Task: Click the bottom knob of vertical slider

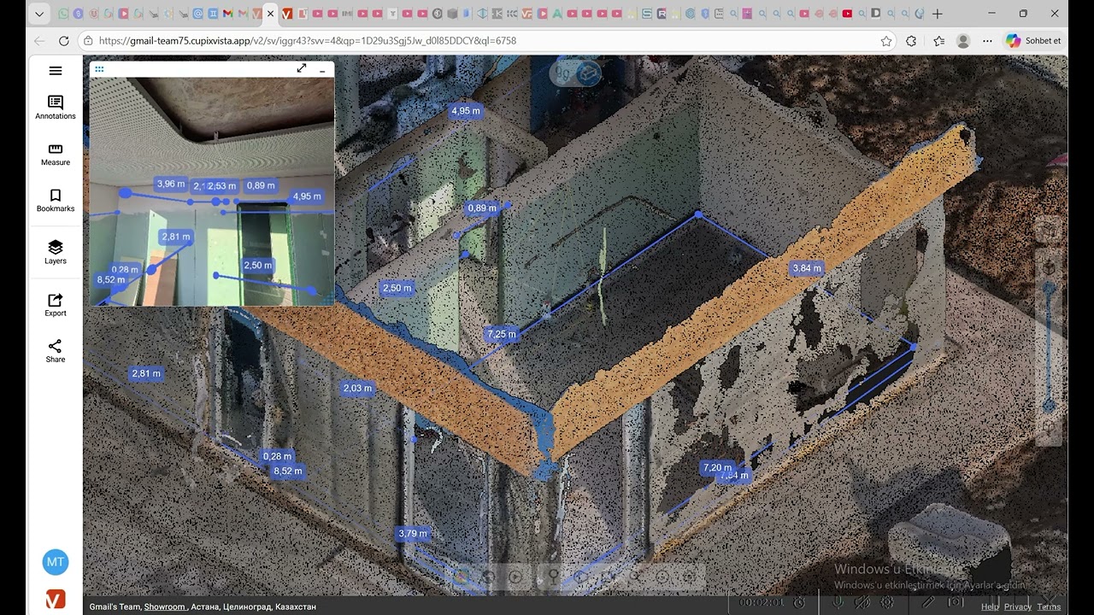Action: click(1049, 406)
